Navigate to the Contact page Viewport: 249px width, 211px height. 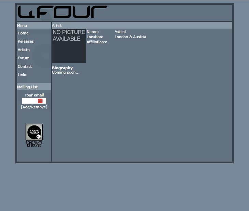tap(25, 66)
